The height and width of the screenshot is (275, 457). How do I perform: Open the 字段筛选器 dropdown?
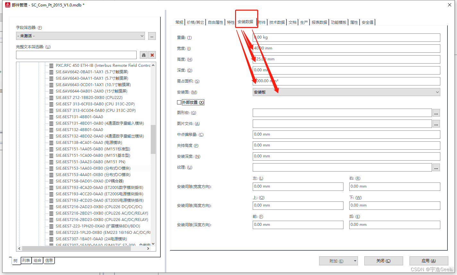(80, 36)
